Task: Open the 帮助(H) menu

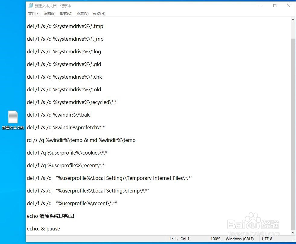Action: 99,13
